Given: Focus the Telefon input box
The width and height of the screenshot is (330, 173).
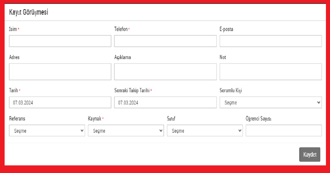Looking at the screenshot, I should pos(165,41).
